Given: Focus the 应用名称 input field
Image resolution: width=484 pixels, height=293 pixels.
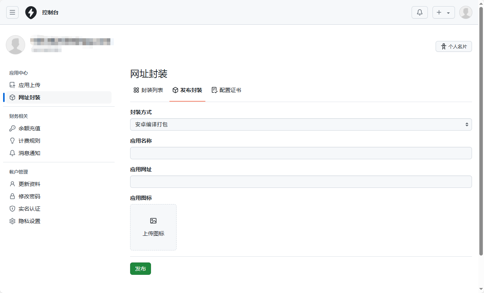Looking at the screenshot, I should point(301,153).
